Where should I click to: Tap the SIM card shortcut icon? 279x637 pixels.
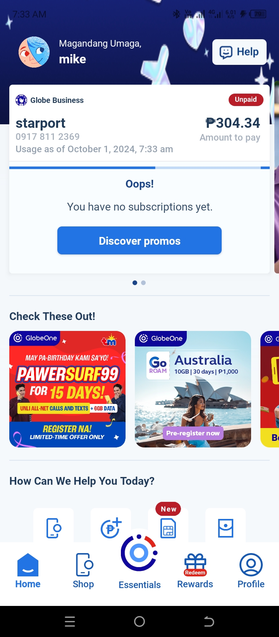pyautogui.click(x=226, y=528)
